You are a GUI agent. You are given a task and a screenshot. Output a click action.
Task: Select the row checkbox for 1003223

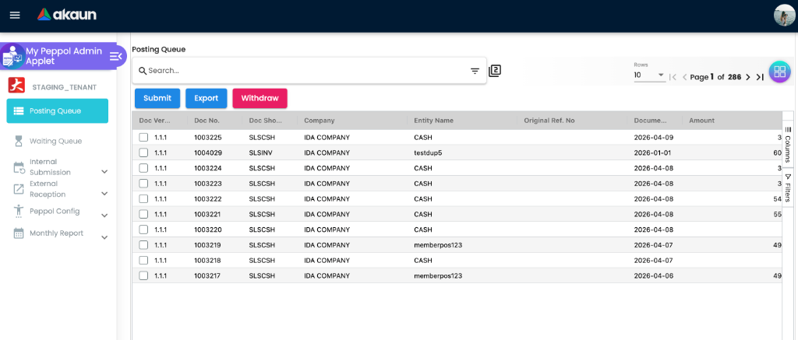[143, 184]
